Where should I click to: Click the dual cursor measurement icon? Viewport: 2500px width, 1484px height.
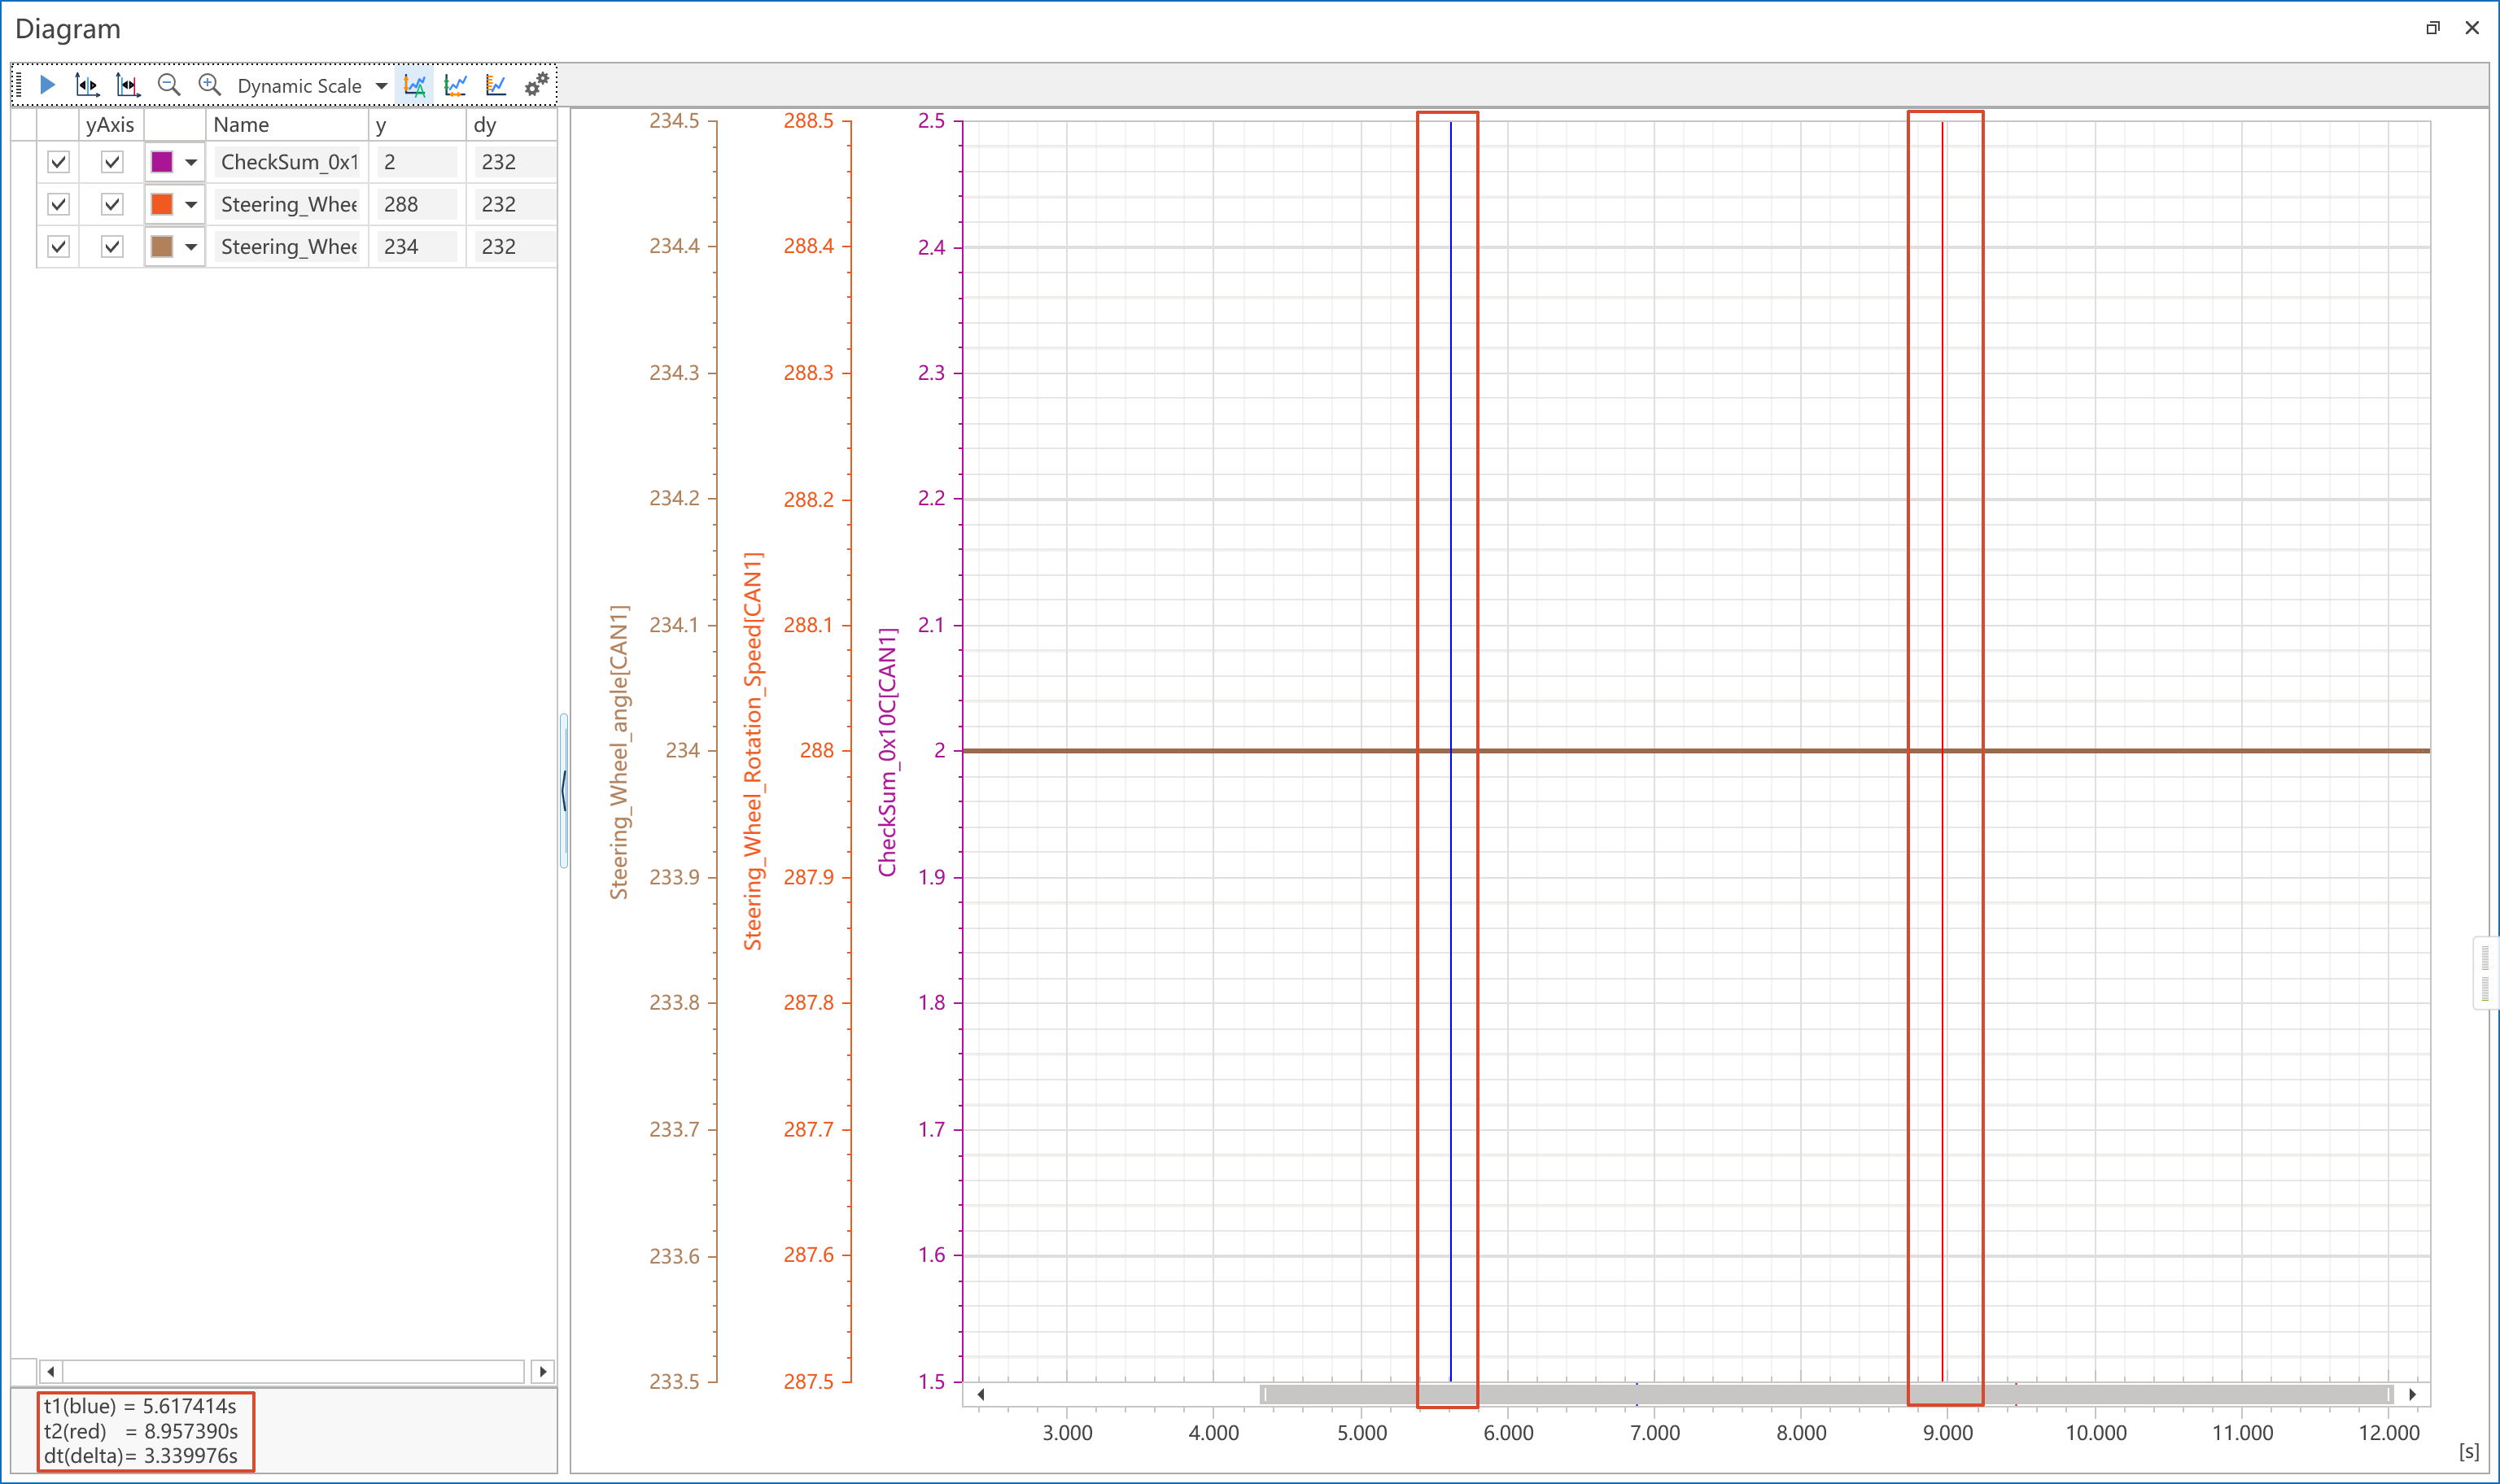pyautogui.click(x=128, y=85)
